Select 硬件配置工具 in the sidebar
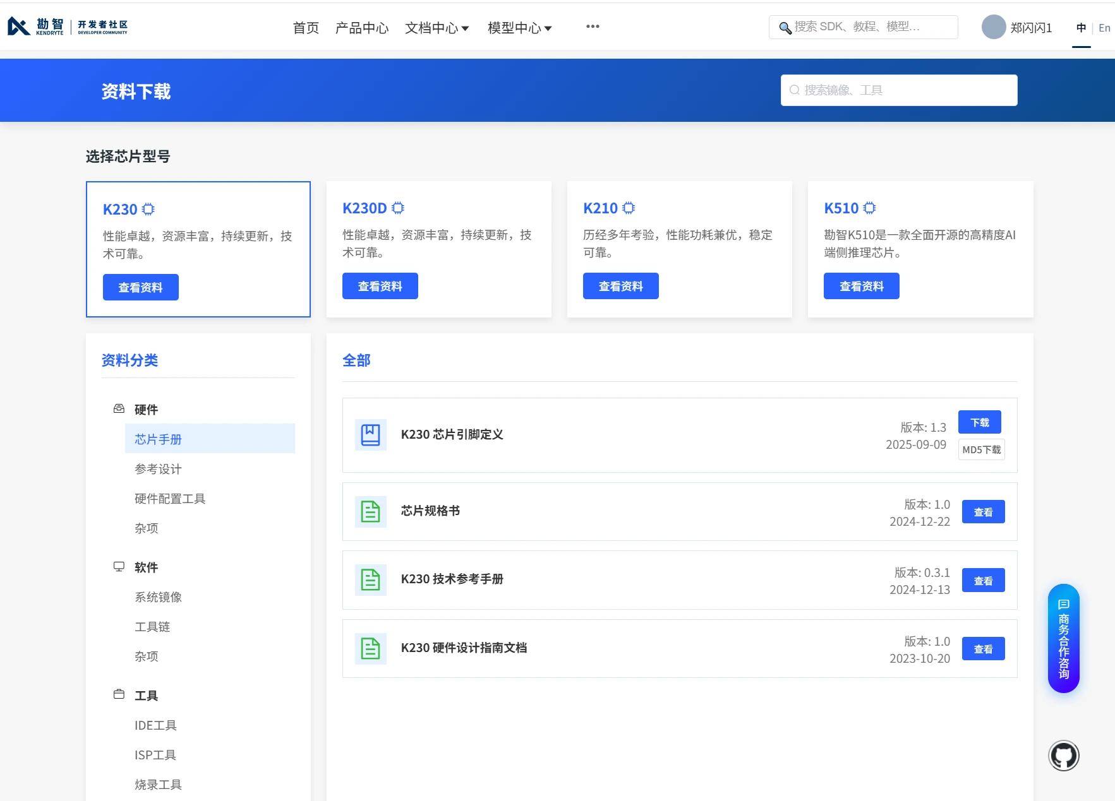The image size is (1115, 801). (x=170, y=499)
